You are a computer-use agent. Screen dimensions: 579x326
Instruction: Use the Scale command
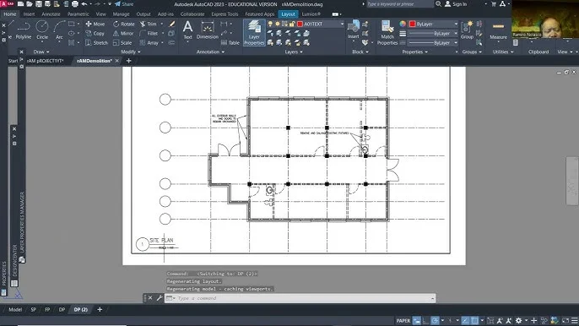coord(122,43)
